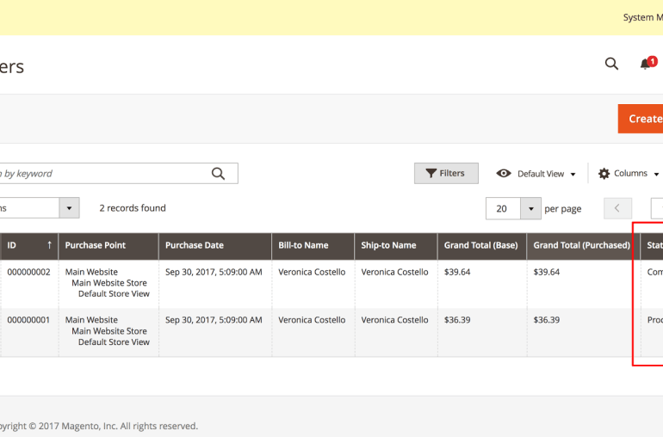
Task: Select order ID 000000001
Action: [28, 320]
